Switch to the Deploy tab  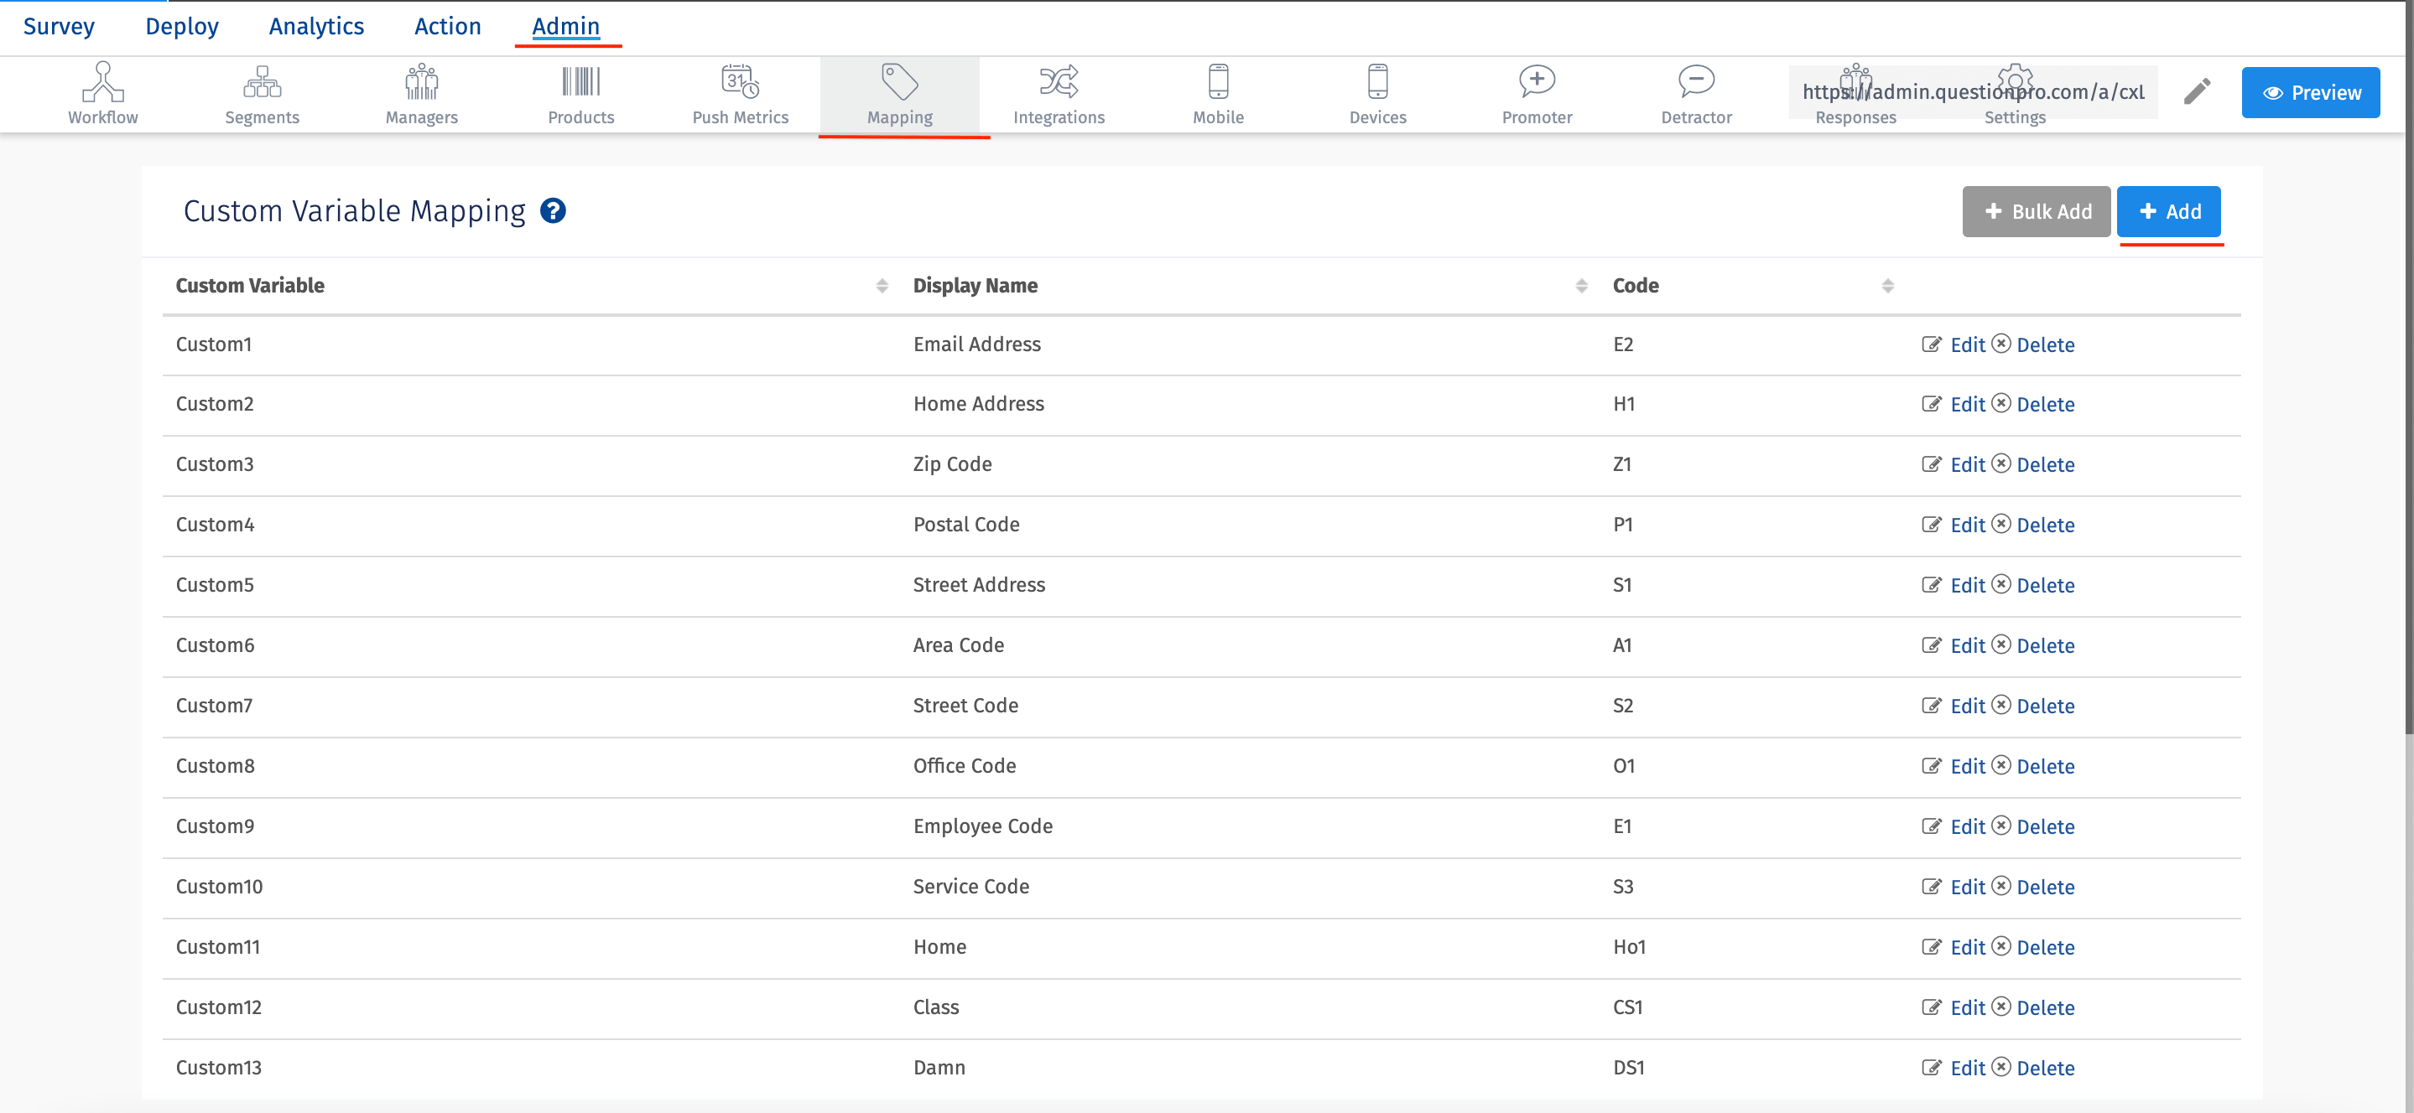click(x=182, y=26)
